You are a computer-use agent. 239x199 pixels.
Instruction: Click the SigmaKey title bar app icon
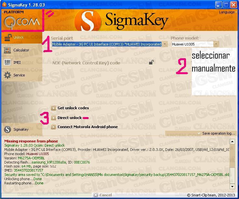(4, 5)
